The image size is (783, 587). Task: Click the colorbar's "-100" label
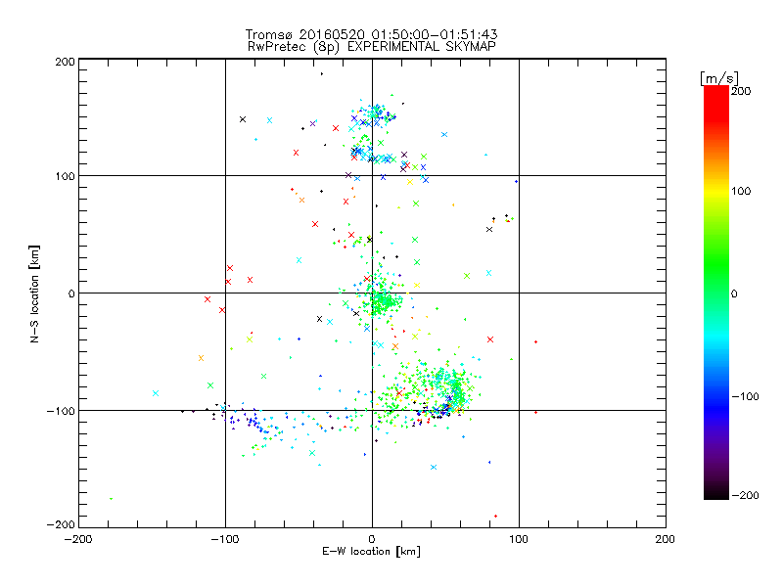tap(745, 397)
